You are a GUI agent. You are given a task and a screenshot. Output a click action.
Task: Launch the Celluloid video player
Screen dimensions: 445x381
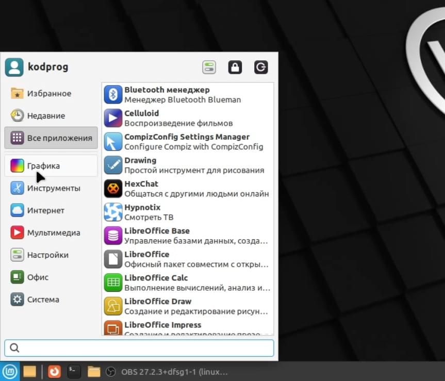tap(188, 118)
